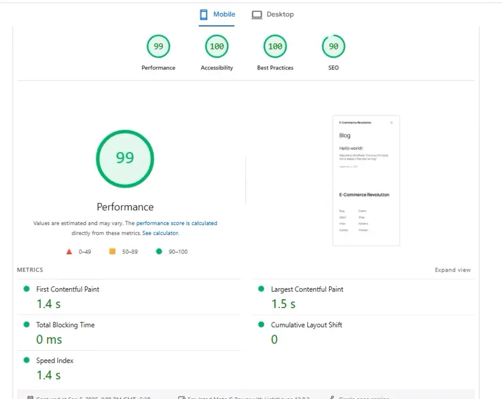Click the Accessibility category label

[x=217, y=68]
